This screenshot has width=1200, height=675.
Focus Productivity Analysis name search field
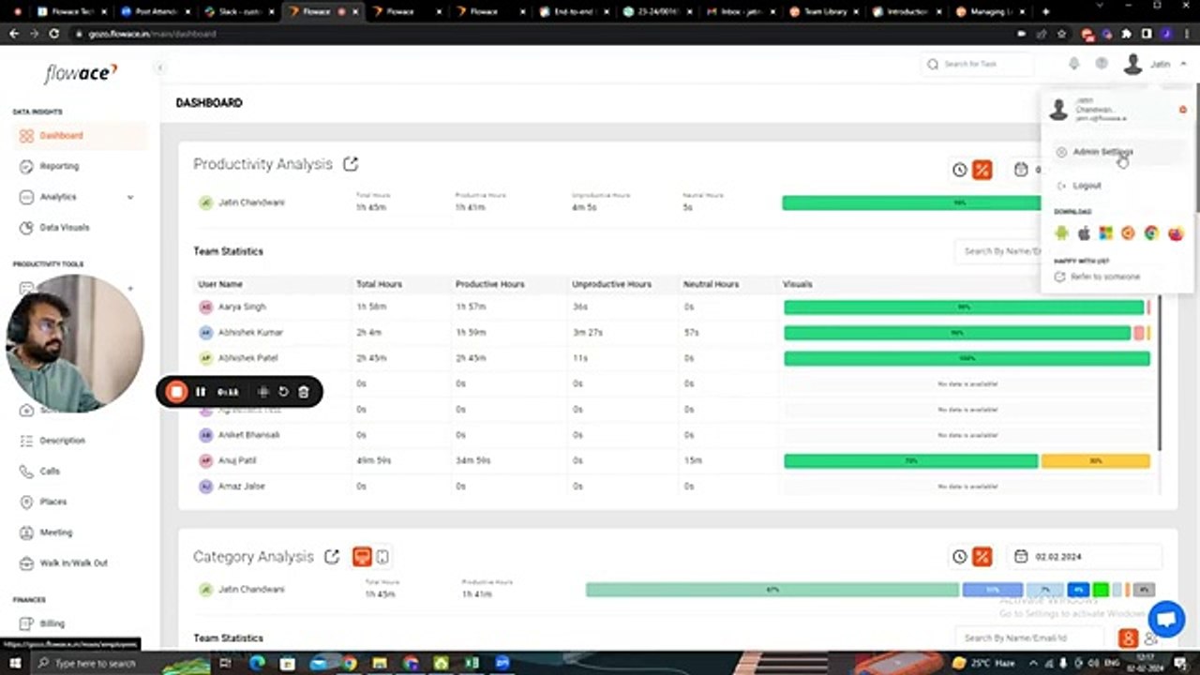pyautogui.click(x=997, y=251)
